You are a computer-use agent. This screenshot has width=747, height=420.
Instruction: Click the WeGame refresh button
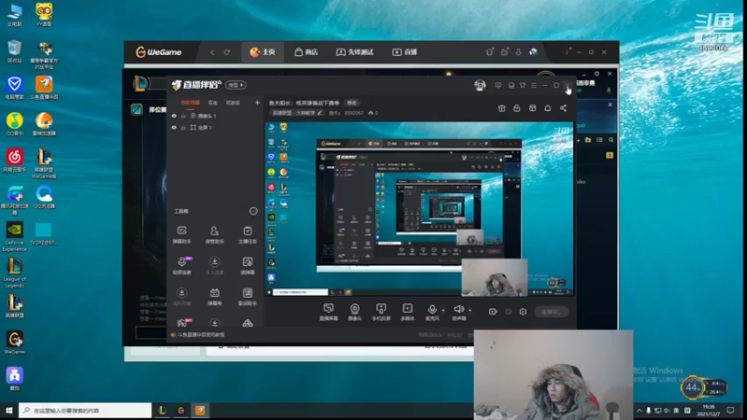227,52
